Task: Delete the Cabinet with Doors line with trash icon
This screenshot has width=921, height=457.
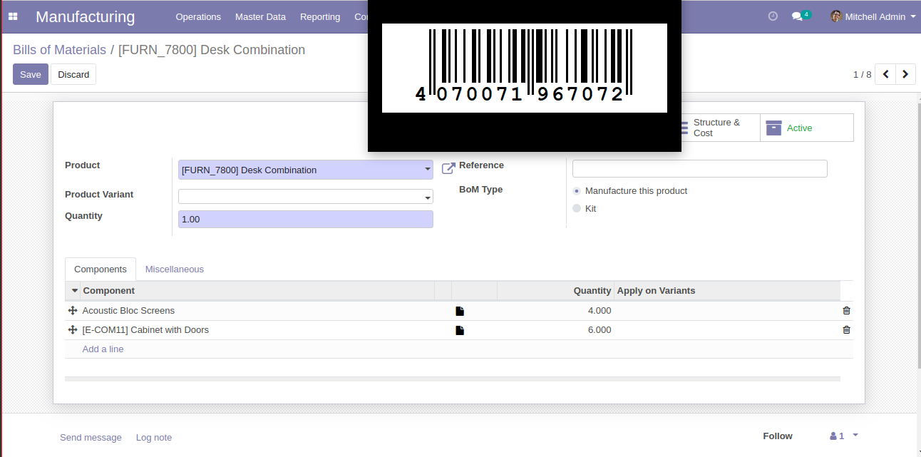Action: click(x=846, y=330)
